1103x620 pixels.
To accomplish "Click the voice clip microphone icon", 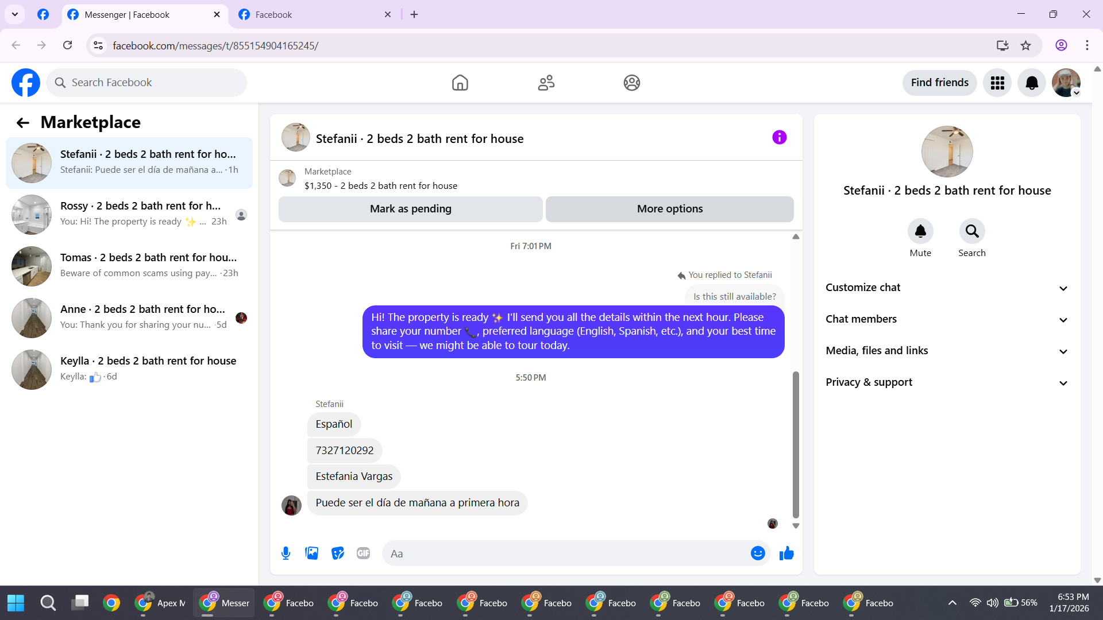I will 286,553.
